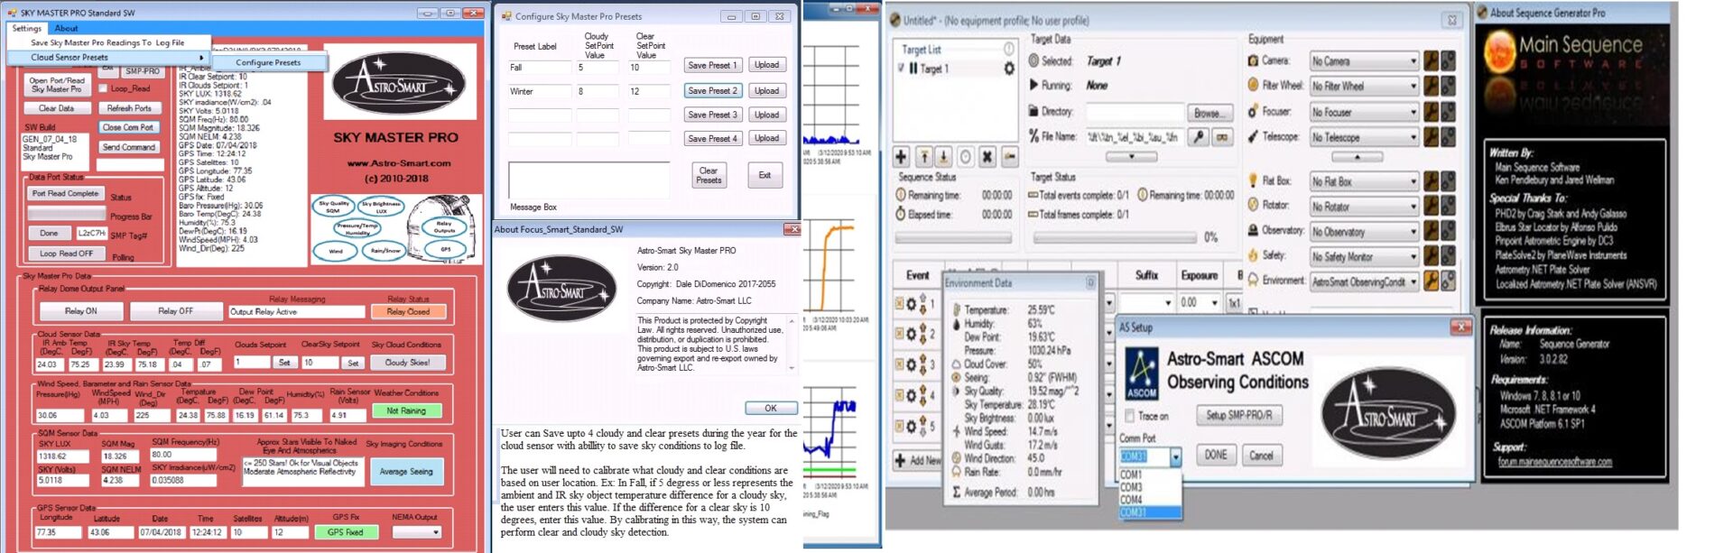Toggle event 1 enable checkbox

[899, 304]
